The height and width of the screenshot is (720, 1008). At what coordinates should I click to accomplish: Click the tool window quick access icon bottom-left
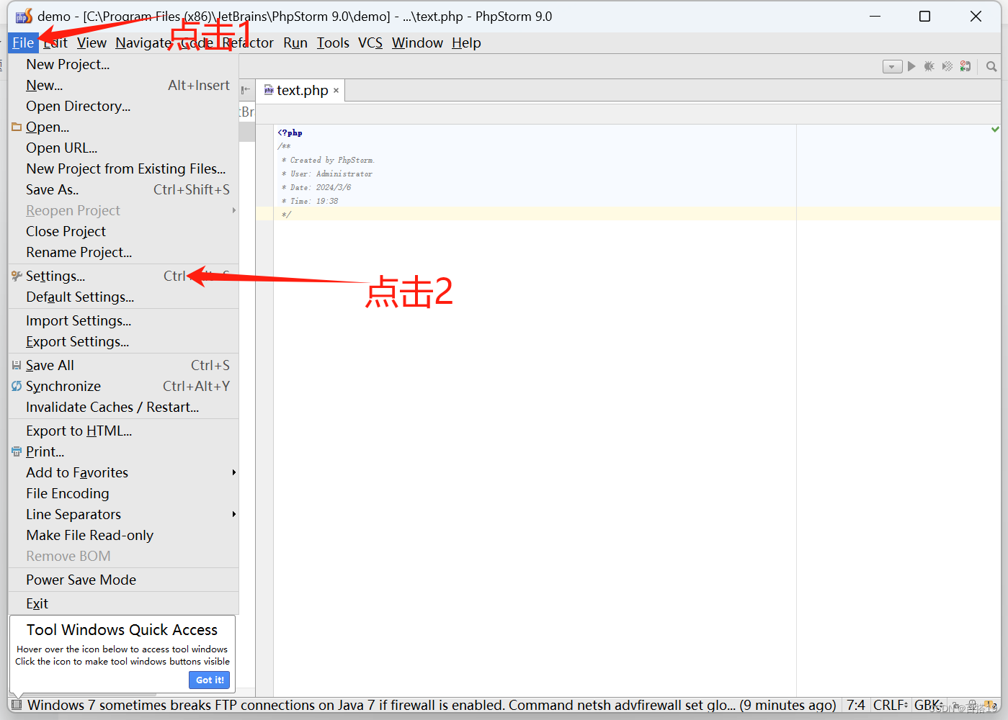click(x=17, y=705)
